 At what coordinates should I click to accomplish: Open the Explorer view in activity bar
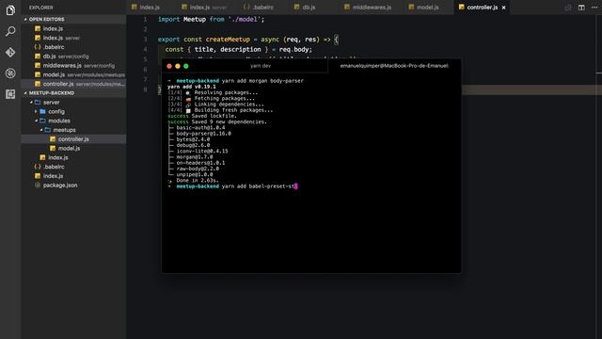click(10, 10)
